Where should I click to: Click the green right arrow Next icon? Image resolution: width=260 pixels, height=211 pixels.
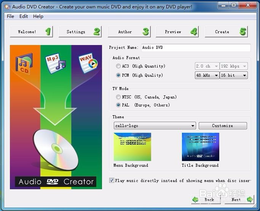coord(250,200)
